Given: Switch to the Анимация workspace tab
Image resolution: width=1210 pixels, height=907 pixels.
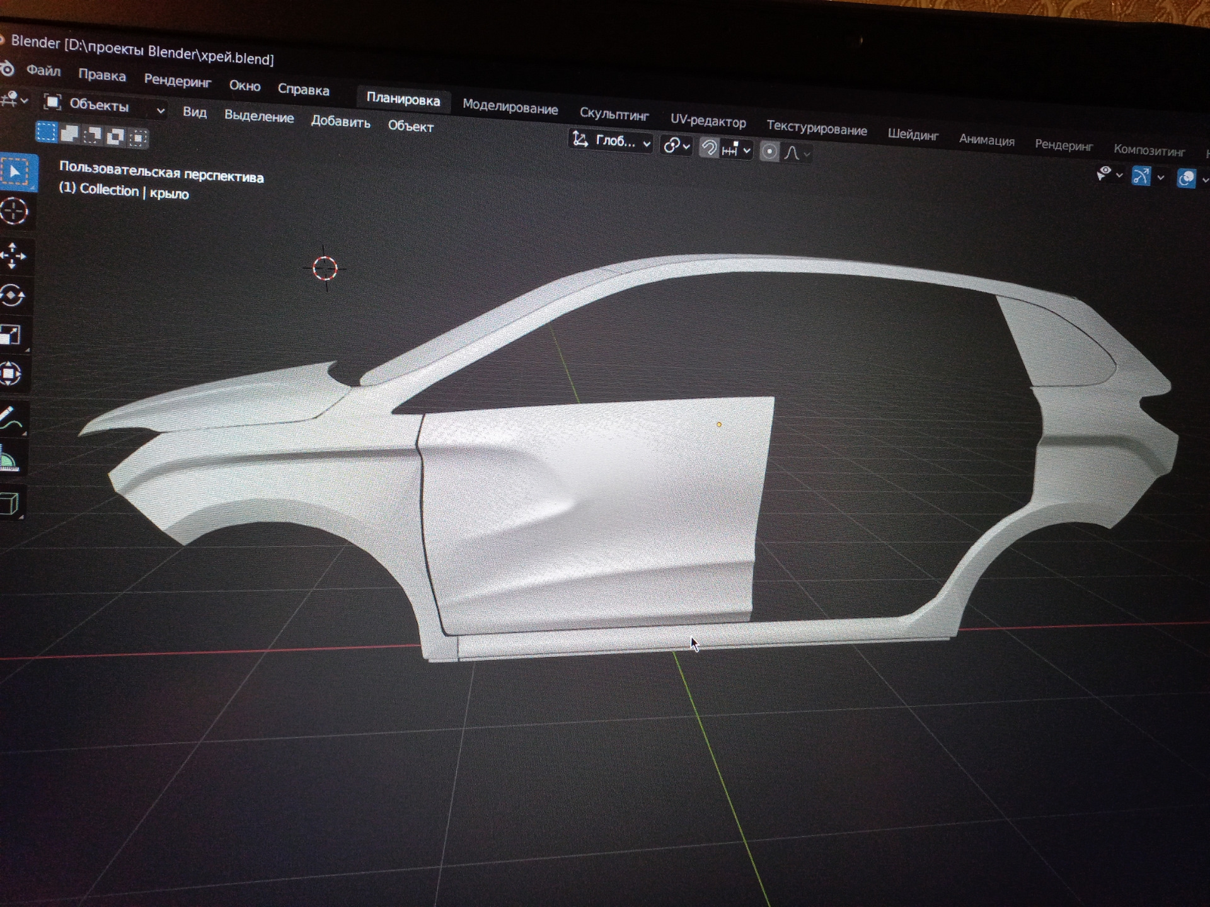Looking at the screenshot, I should click(986, 140).
